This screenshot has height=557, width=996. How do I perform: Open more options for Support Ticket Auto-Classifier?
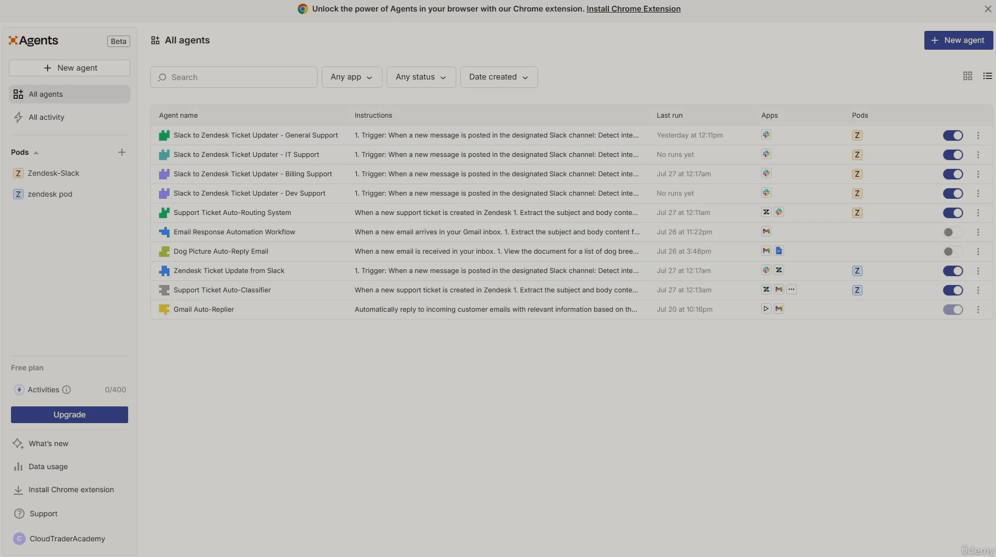tap(978, 290)
